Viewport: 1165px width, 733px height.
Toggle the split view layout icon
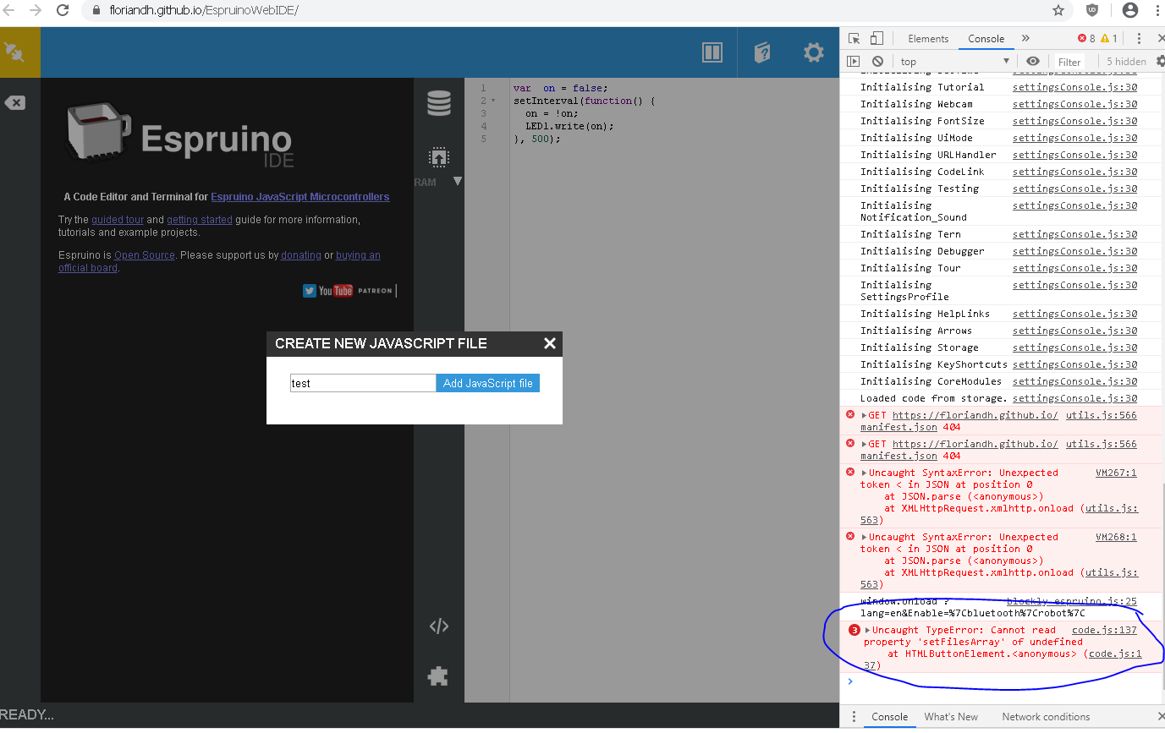pos(712,52)
